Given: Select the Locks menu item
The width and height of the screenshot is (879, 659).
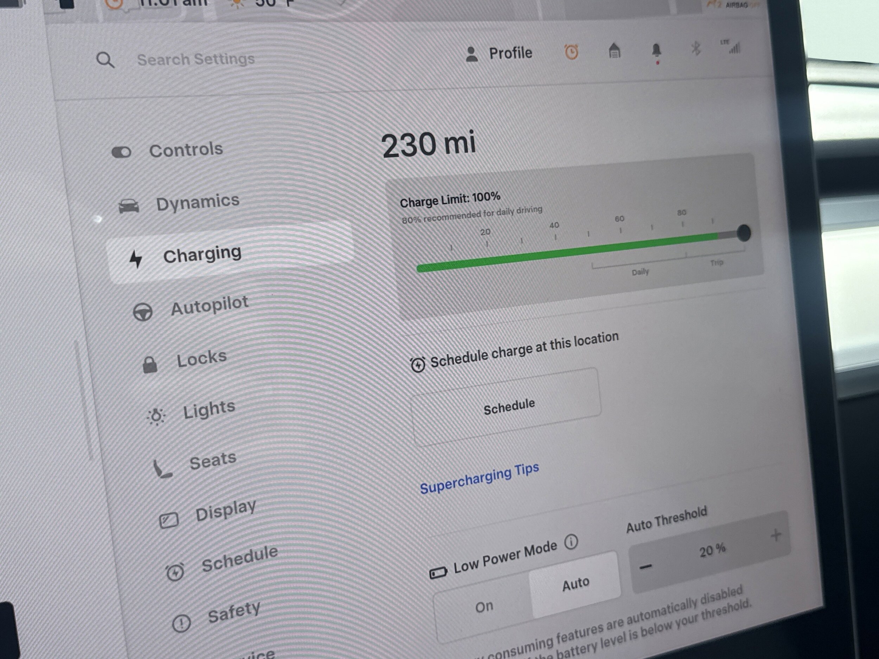Looking at the screenshot, I should tap(201, 358).
